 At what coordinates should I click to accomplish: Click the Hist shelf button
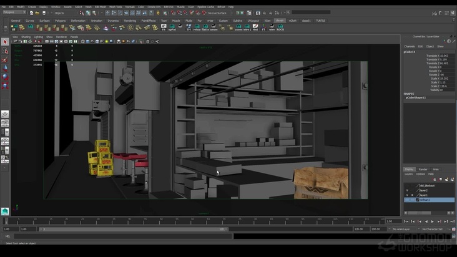pos(255,27)
